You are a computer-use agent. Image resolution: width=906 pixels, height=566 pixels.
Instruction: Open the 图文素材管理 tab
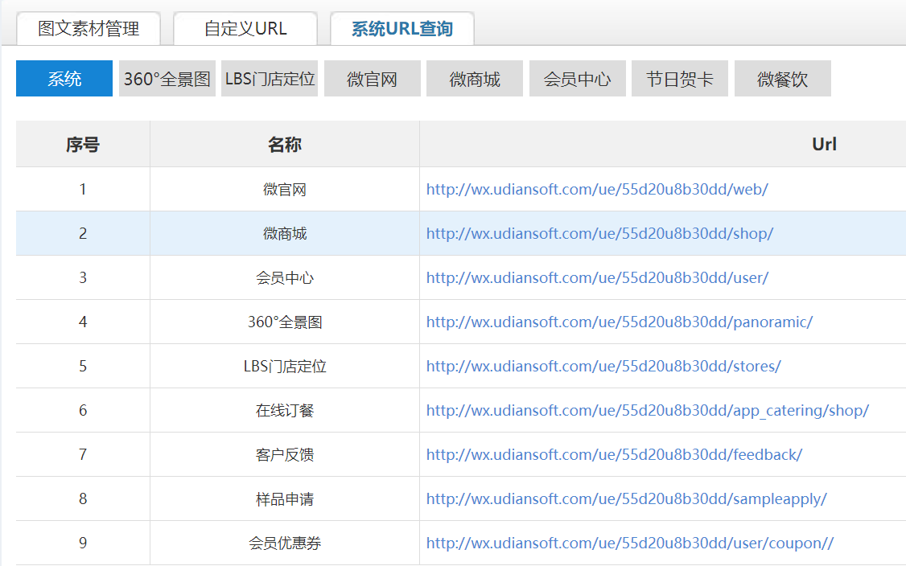(x=89, y=28)
